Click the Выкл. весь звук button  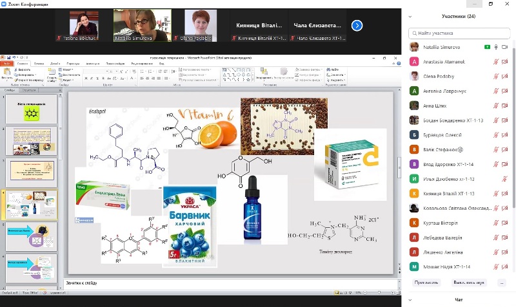click(469, 283)
